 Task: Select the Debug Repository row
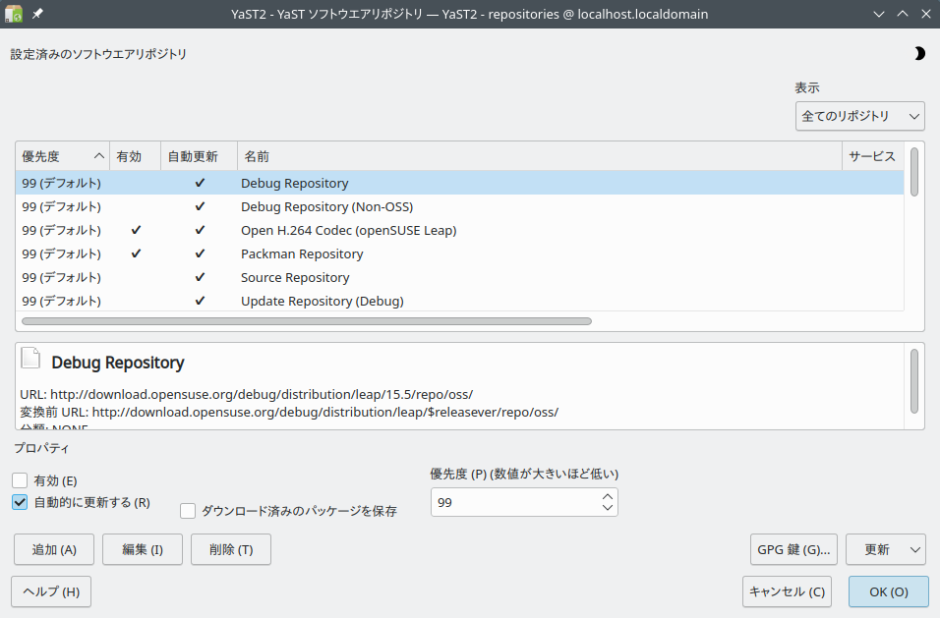[x=460, y=183]
